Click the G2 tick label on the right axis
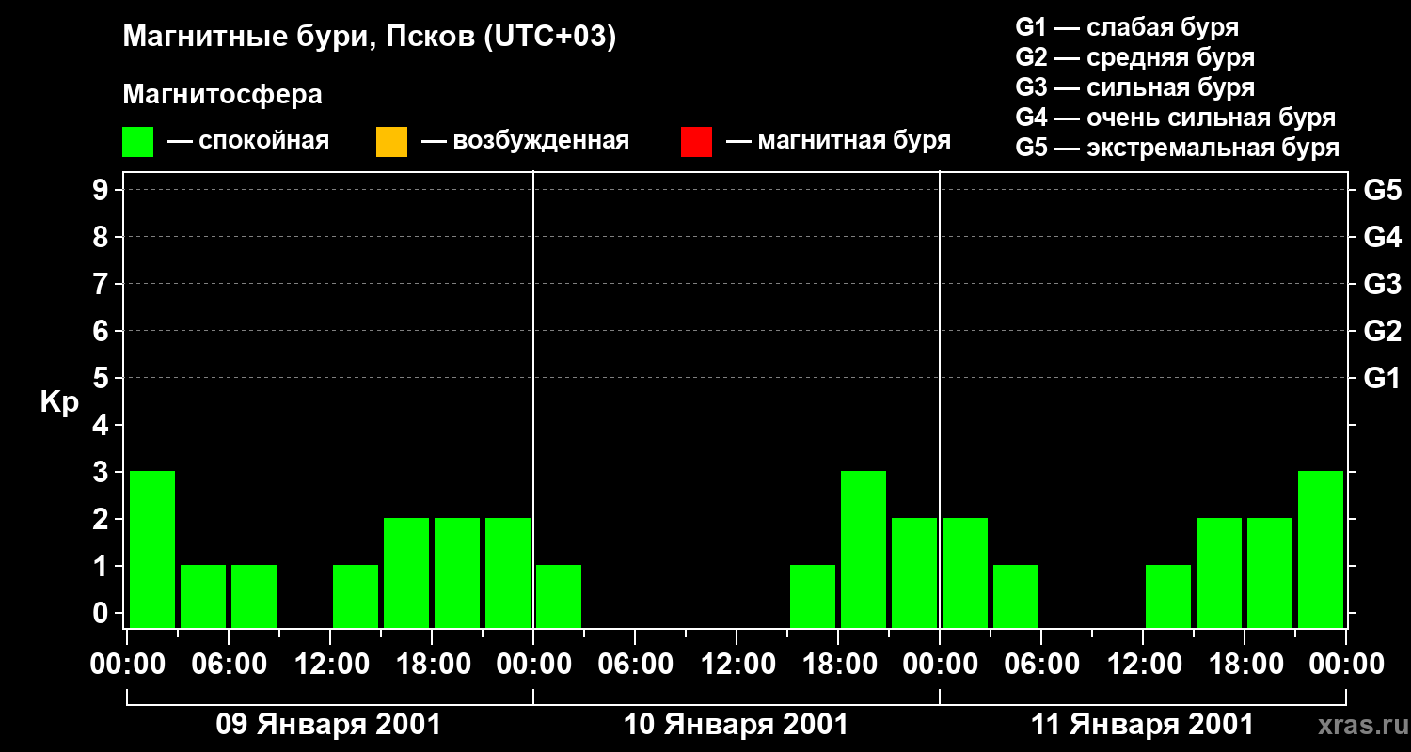The image size is (1411, 752). click(1382, 331)
